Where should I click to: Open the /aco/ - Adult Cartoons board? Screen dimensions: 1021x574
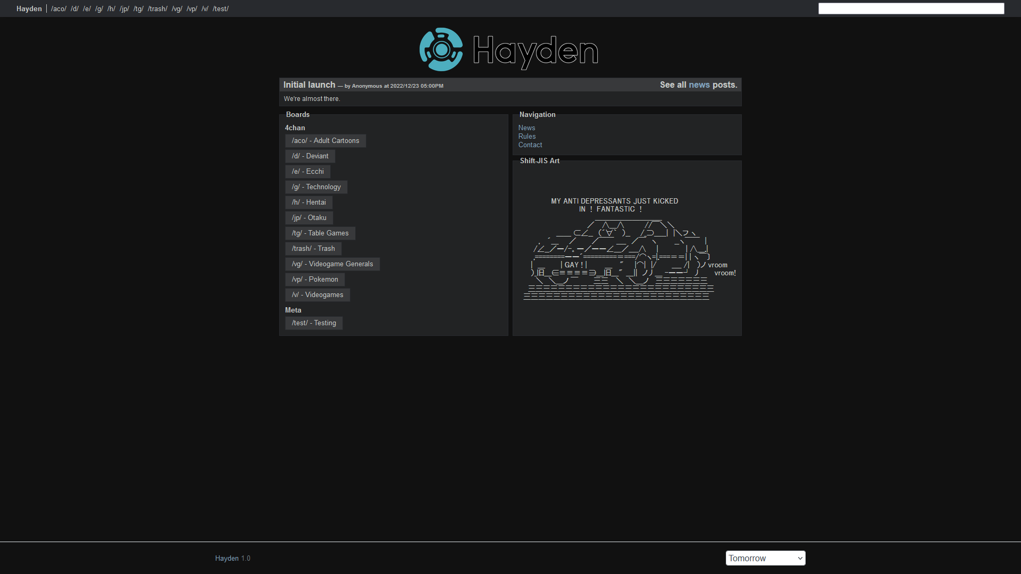(x=325, y=141)
